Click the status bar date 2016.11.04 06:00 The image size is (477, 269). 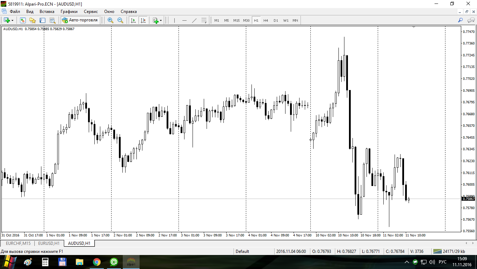[291, 251]
